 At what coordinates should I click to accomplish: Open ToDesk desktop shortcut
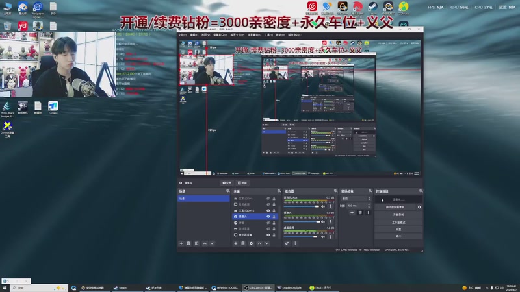pos(53,108)
